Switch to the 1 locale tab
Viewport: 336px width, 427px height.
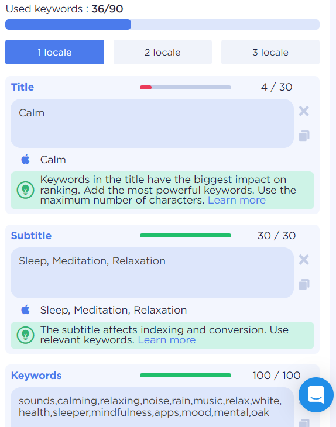coord(54,52)
